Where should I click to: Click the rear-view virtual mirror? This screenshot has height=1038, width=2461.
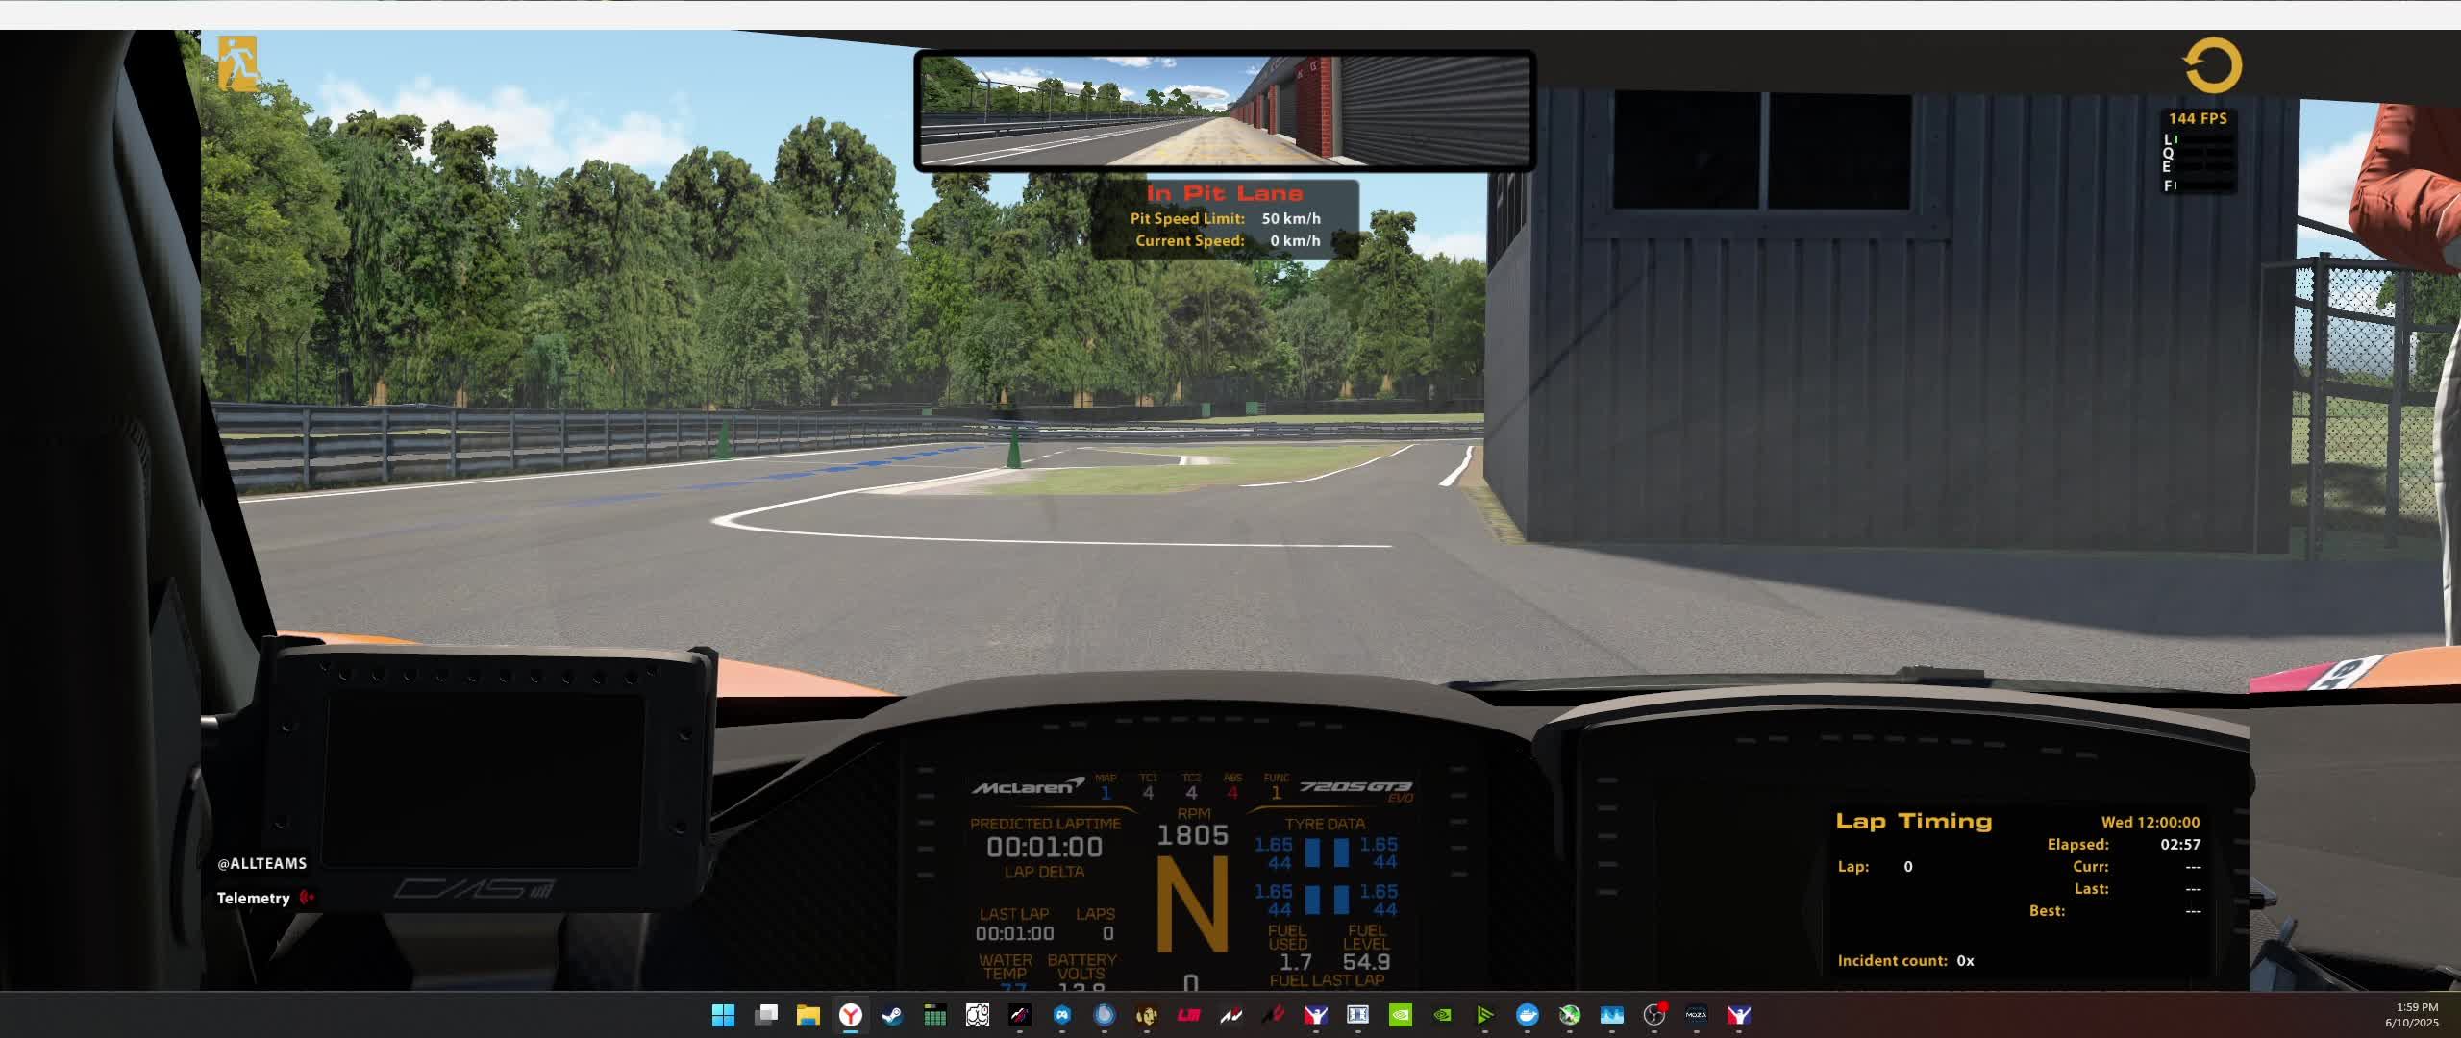point(1224,111)
